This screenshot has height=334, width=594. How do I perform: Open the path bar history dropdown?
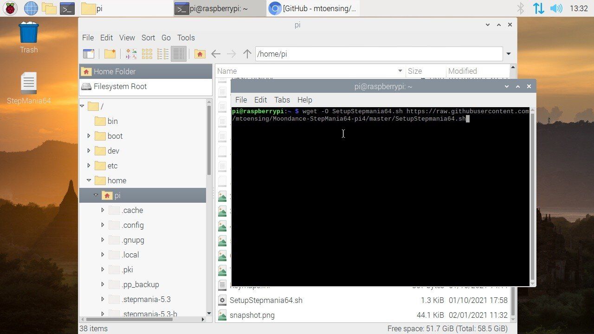[x=509, y=54]
